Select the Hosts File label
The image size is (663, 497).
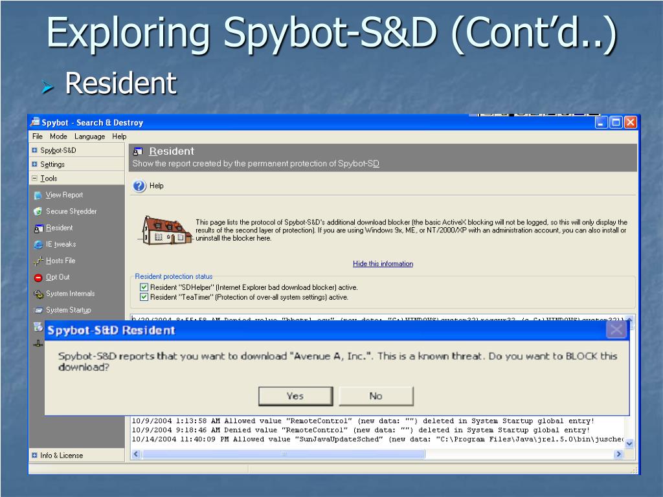60,261
